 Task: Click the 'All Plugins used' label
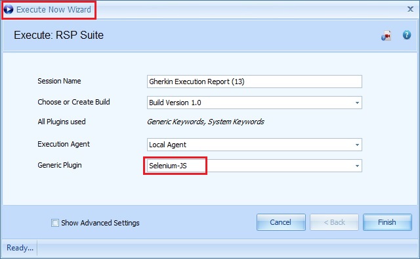[62, 122]
